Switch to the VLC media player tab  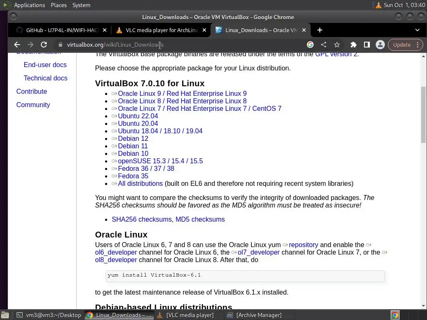pyautogui.click(x=161, y=30)
